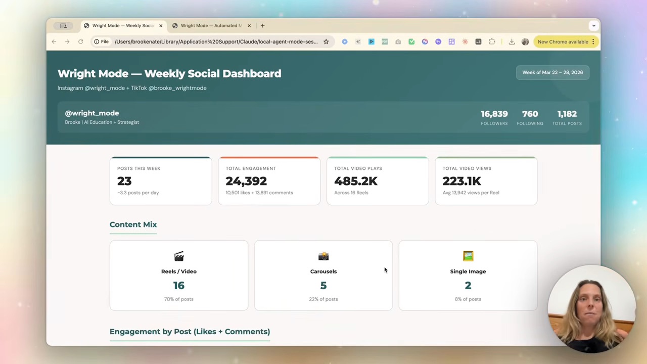Open tab groups button at the window's left

(64, 25)
